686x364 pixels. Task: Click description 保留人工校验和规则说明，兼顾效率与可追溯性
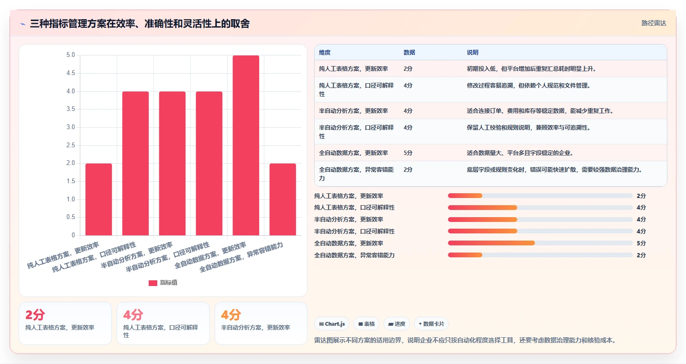click(528, 128)
